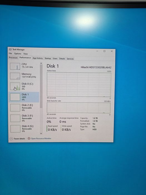146x195 pixels.
Task: Click the Formatted 1.8 TB value
Action: tap(95, 121)
